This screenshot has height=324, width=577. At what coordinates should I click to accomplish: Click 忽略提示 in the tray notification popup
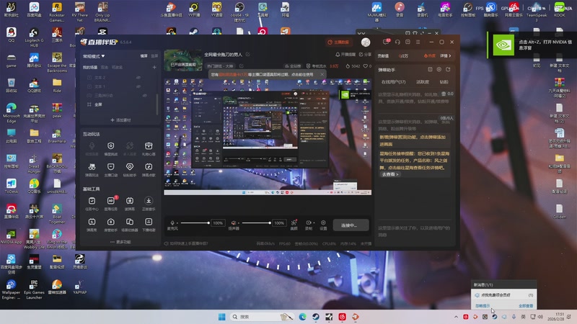(483, 305)
